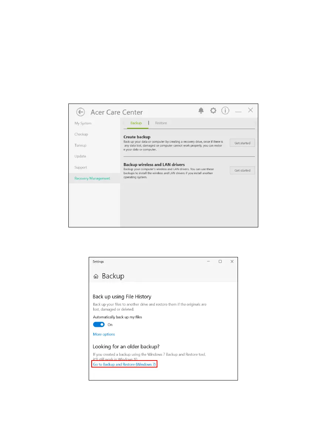Toggle Automatically back up my files switch

click(x=99, y=325)
